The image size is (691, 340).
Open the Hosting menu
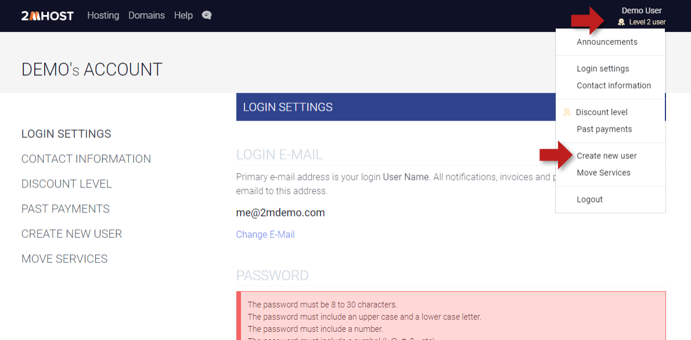coord(103,16)
